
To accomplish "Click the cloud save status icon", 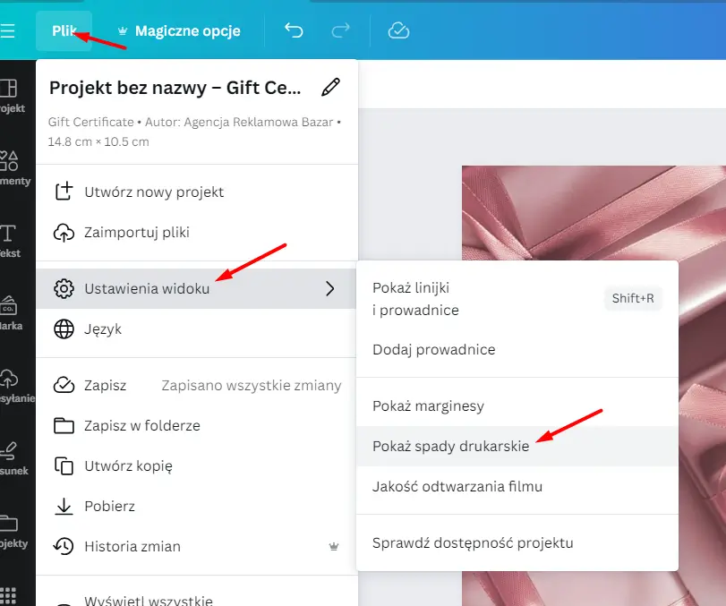I will (x=398, y=30).
